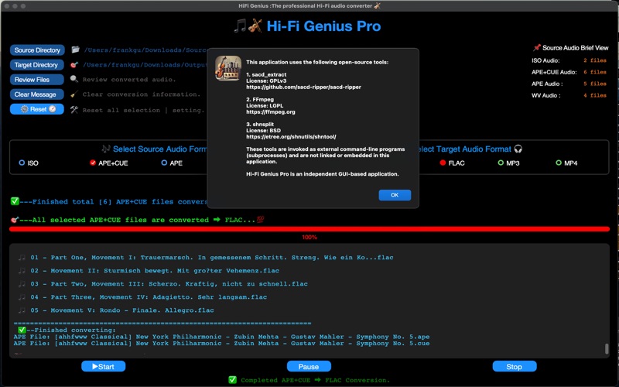
Task: Stop the conversion
Action: point(515,366)
